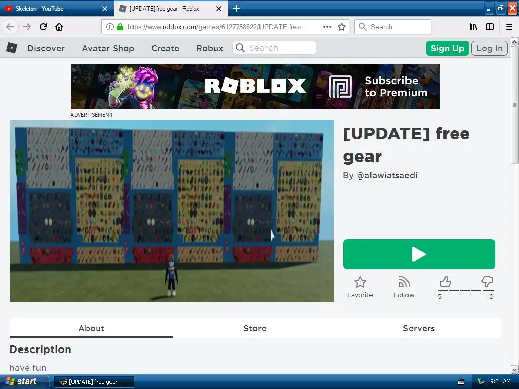Open a new browser tab
Screen dimensions: 519x389
click(x=236, y=8)
